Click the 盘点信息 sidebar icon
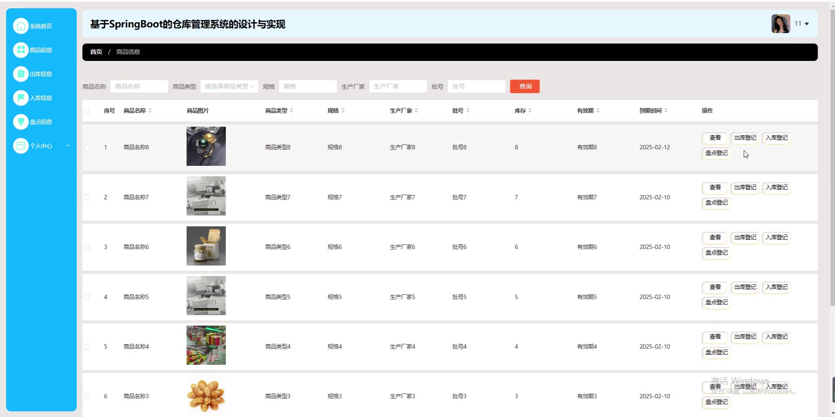 [x=20, y=122]
